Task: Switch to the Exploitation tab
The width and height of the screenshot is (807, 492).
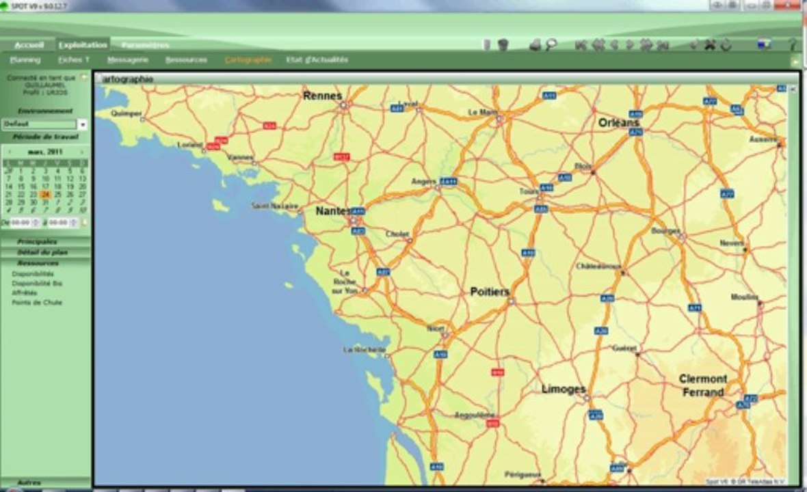Action: 82,45
